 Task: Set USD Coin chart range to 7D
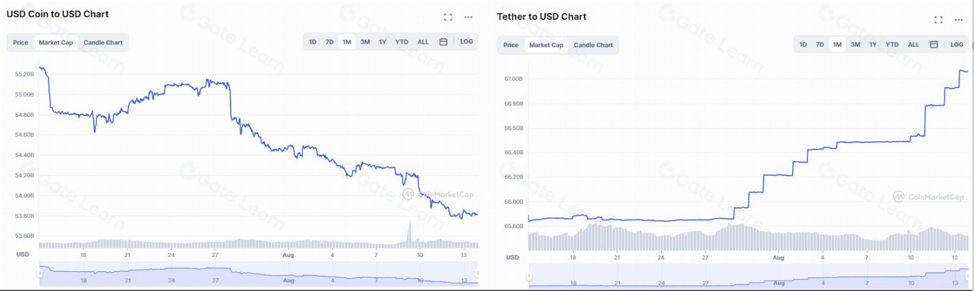pyautogui.click(x=329, y=42)
